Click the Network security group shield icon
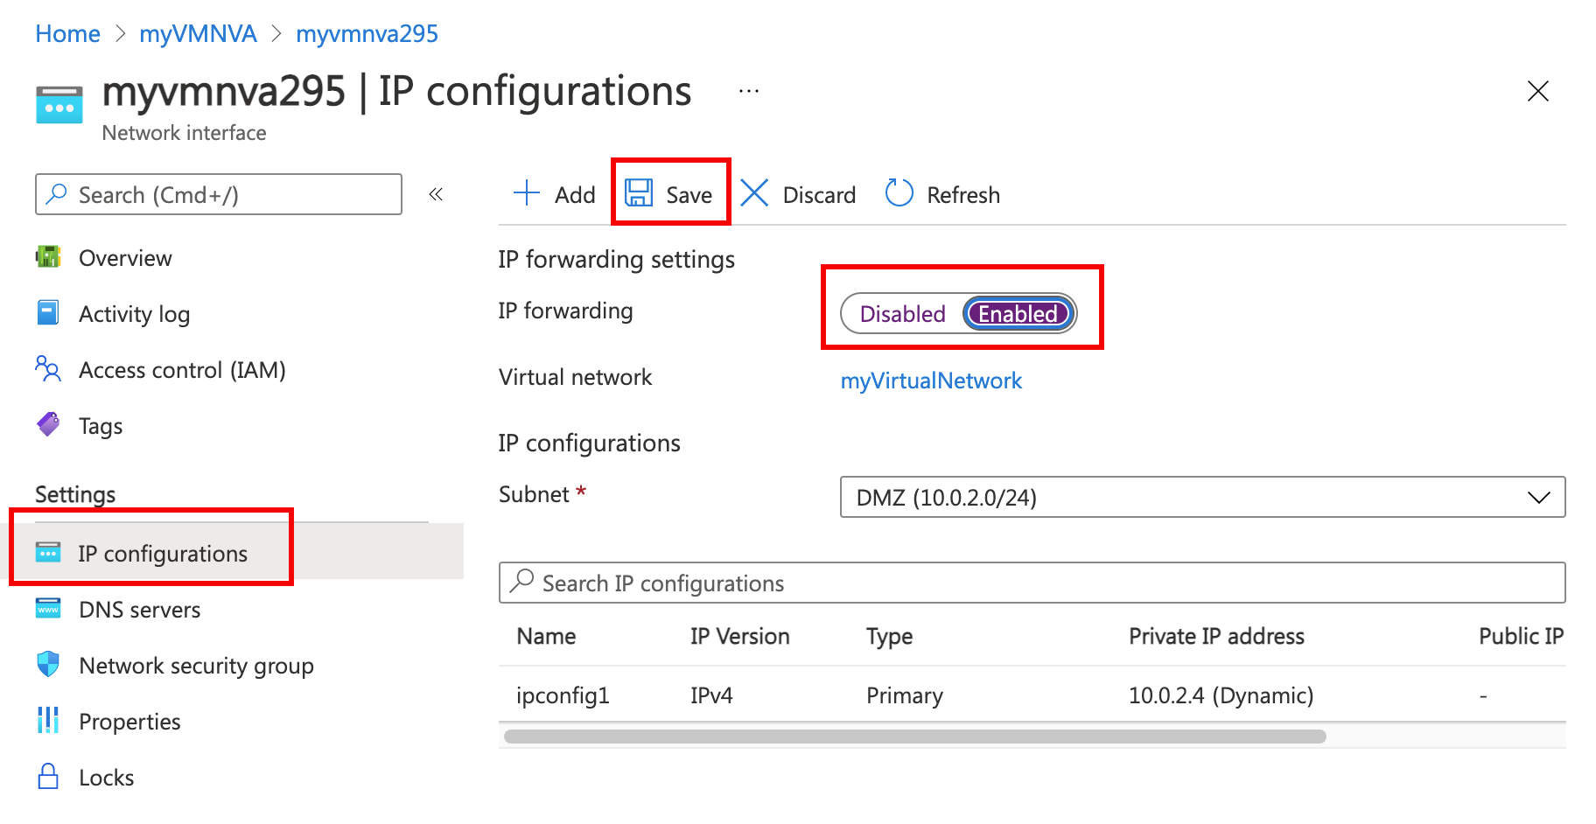The image size is (1596, 824). 48,665
